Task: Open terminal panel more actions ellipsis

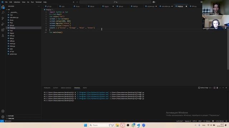Action: click(x=220, y=88)
